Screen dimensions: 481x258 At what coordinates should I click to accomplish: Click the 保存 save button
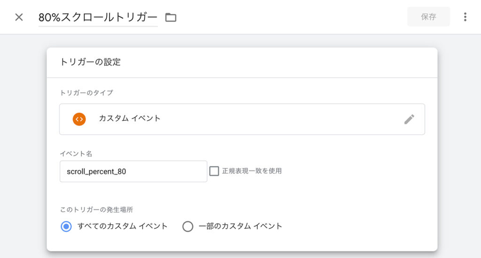click(x=428, y=16)
